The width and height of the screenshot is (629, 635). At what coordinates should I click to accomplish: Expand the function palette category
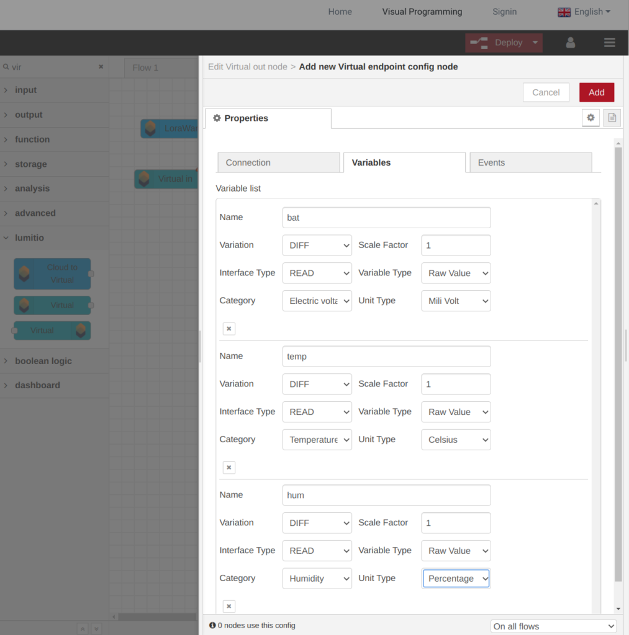coord(55,140)
